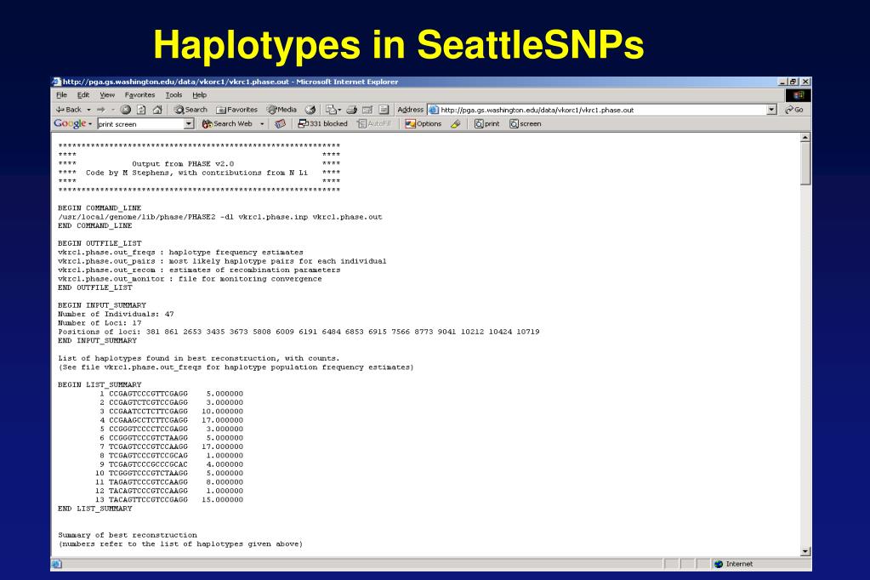Click the 331 blocked popup blocker button
870x580 pixels.
[x=322, y=124]
